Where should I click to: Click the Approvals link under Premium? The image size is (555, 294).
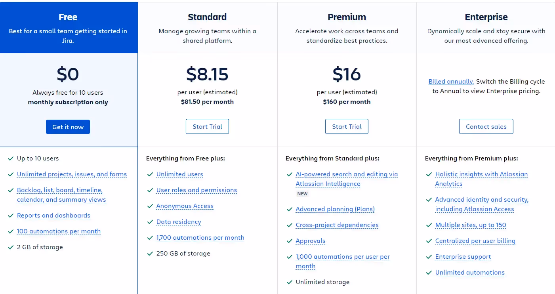[310, 241]
